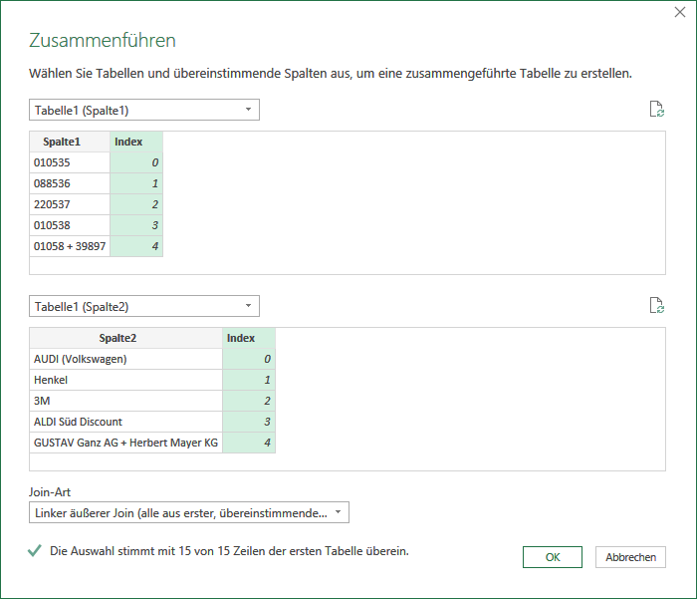Click the refresh preview icon for the first table

click(657, 109)
